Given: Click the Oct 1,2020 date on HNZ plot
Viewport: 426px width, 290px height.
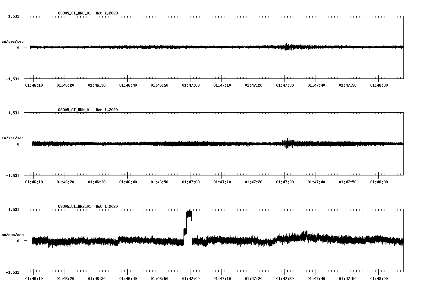Looking at the screenshot, I should 106,206.
